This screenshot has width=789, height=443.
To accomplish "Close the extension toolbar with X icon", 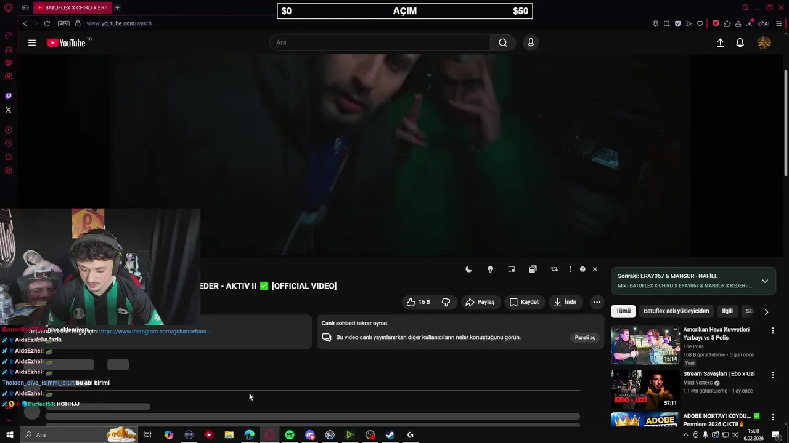I will point(595,269).
